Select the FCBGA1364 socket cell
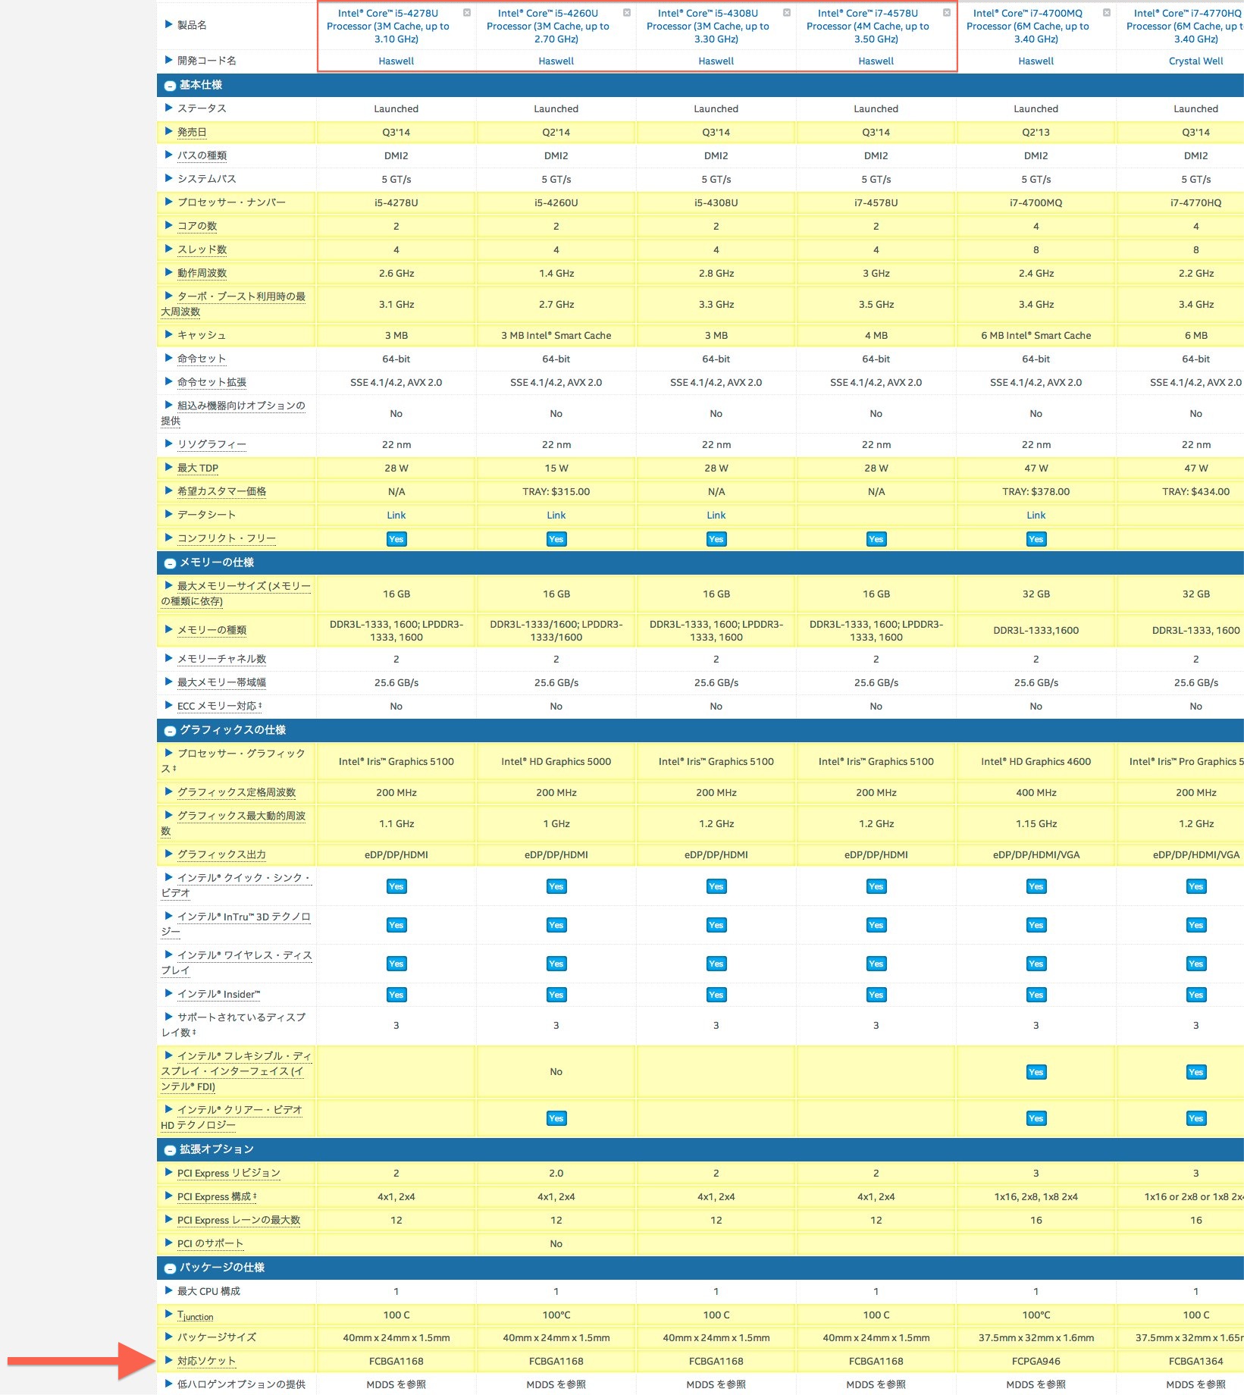The image size is (1244, 1395). (1181, 1361)
